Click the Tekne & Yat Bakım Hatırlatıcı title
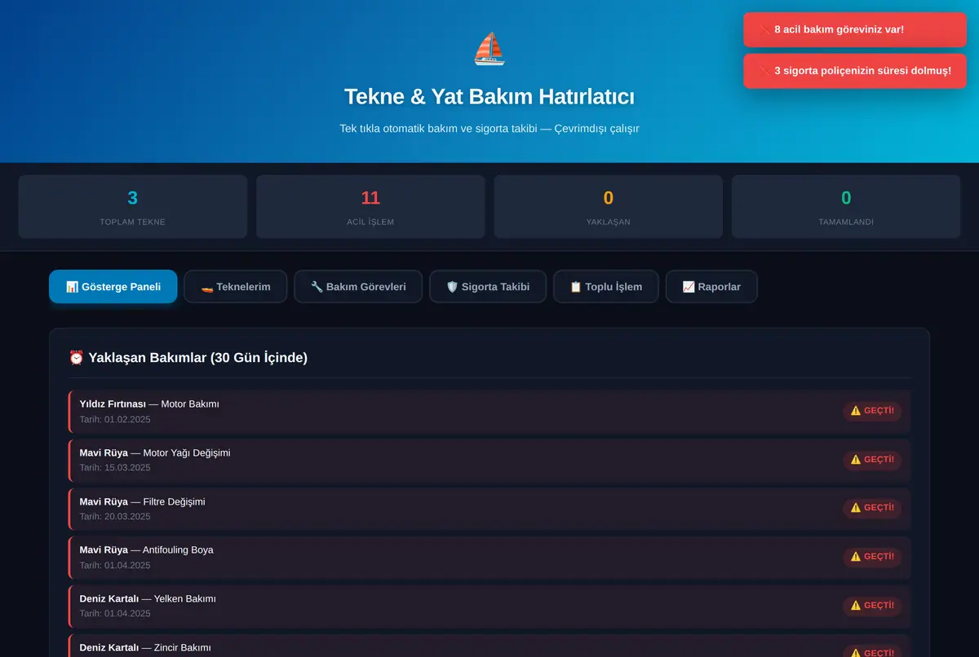 pos(489,96)
